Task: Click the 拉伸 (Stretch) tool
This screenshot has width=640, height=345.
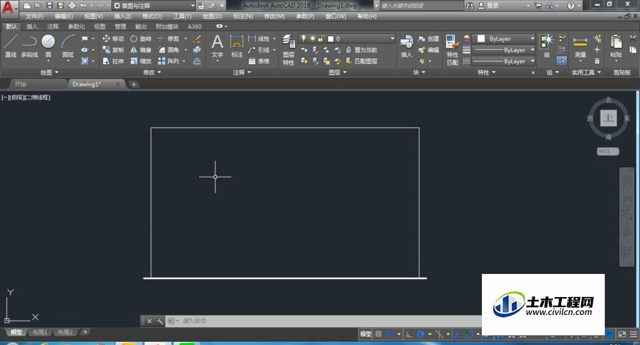Action: pos(113,61)
